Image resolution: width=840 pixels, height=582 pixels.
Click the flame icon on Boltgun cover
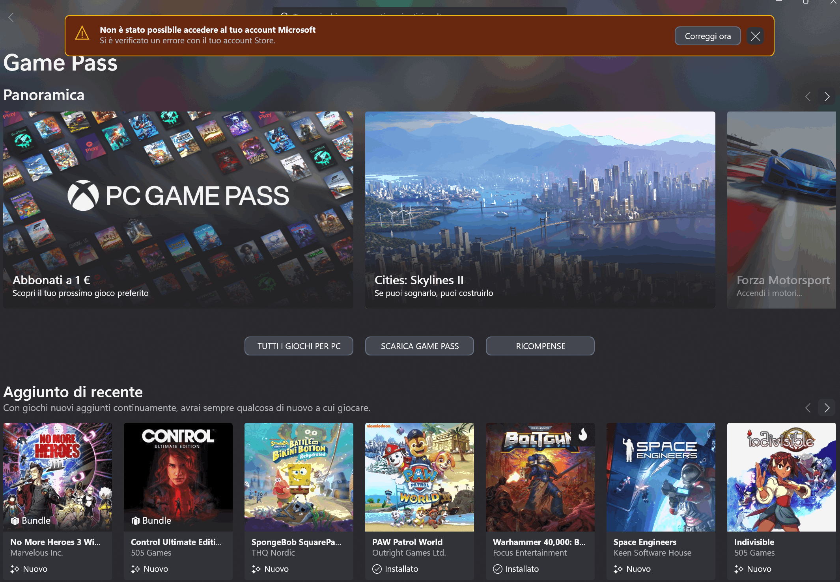pos(583,435)
